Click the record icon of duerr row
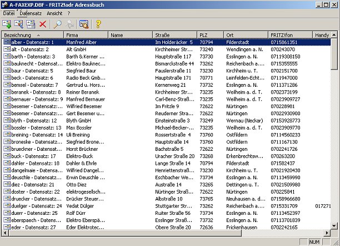 [7, 213]
